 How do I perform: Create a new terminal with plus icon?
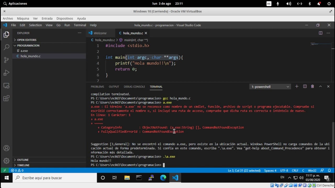pyautogui.click(x=297, y=86)
